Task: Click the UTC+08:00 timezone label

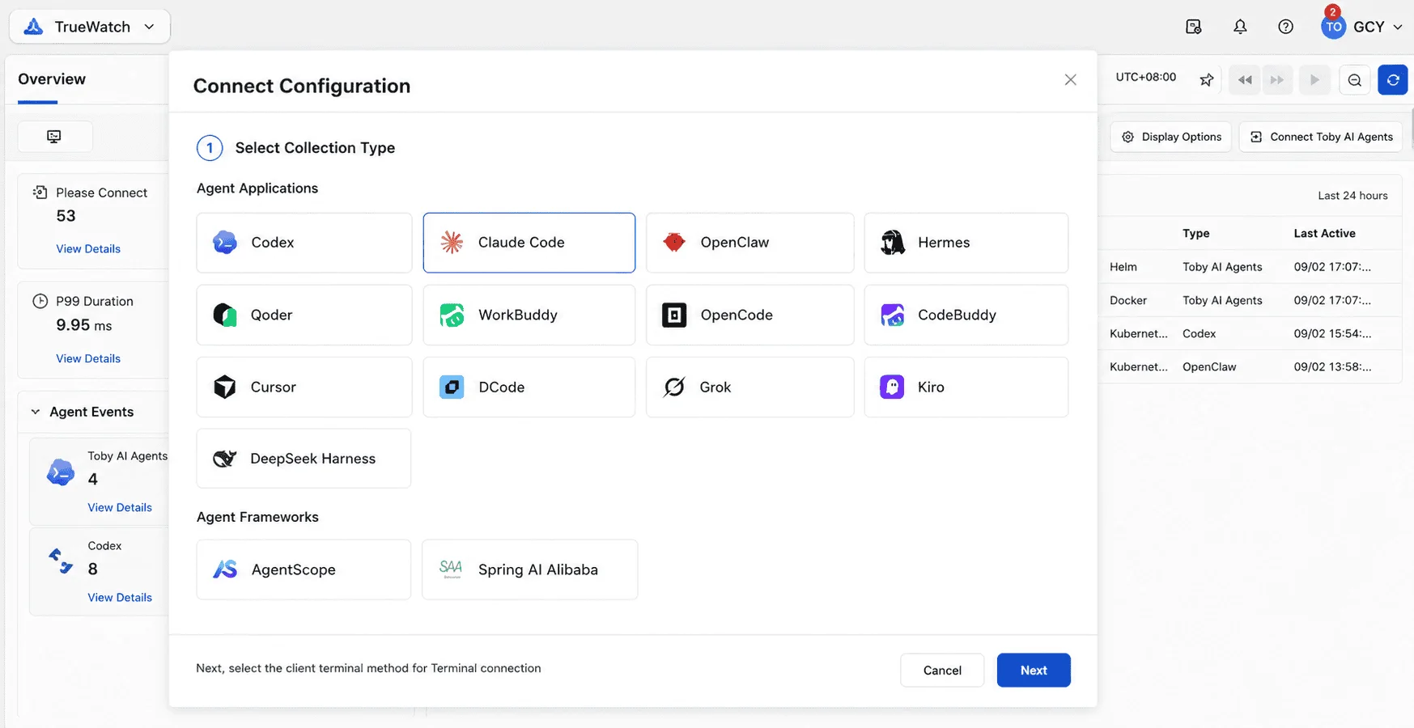Action: (1146, 78)
